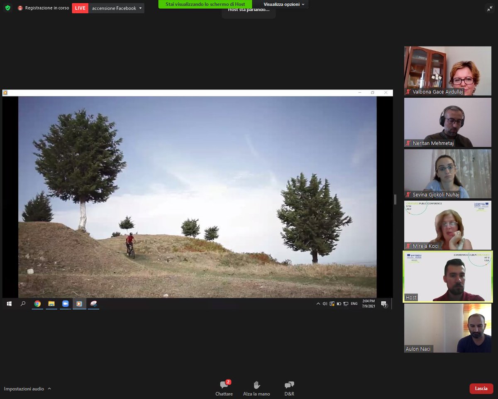The height and width of the screenshot is (399, 498).
Task: Expand the caret next to Impostazioni audio
Action: pos(49,389)
